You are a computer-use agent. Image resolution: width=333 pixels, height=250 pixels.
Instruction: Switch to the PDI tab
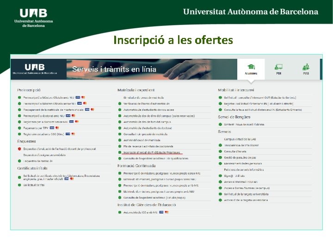278,69
